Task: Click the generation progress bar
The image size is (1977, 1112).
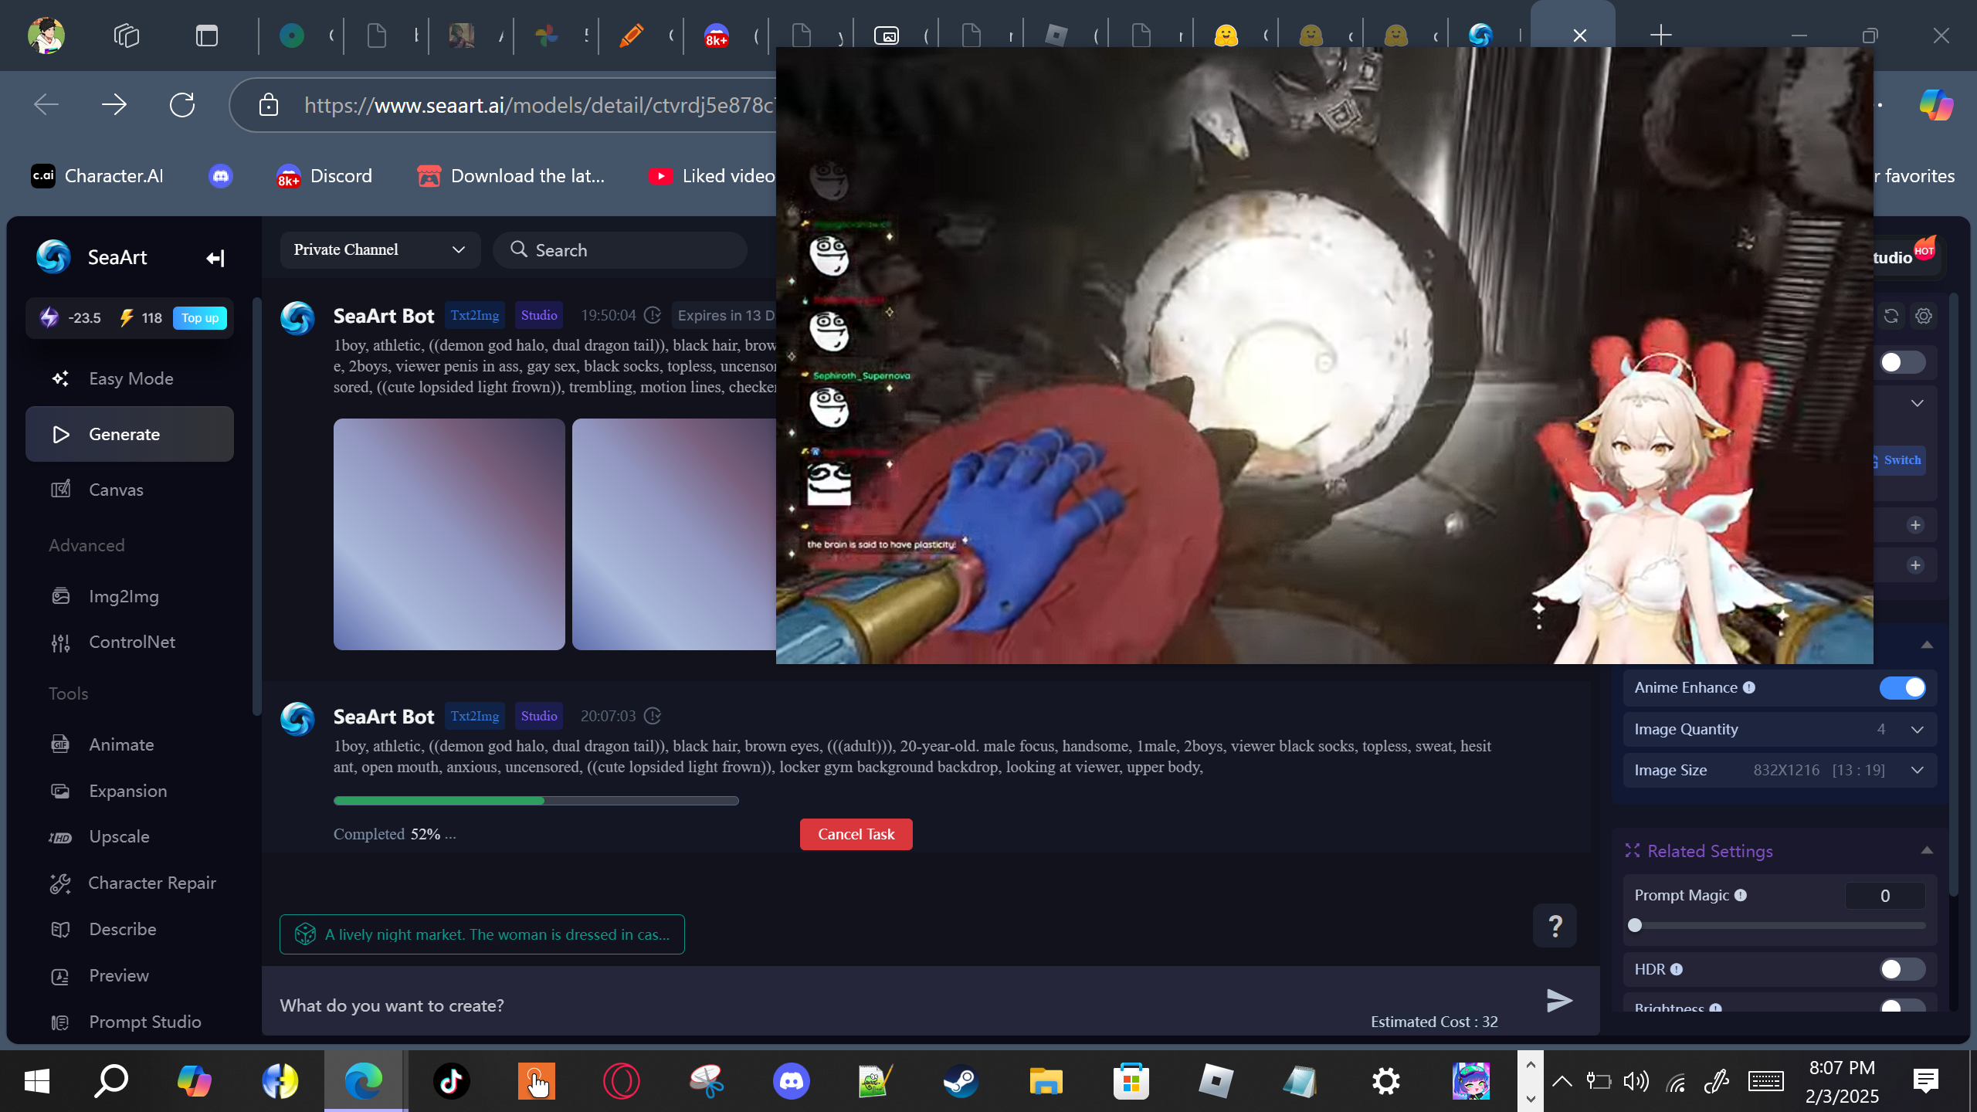Action: tap(536, 801)
